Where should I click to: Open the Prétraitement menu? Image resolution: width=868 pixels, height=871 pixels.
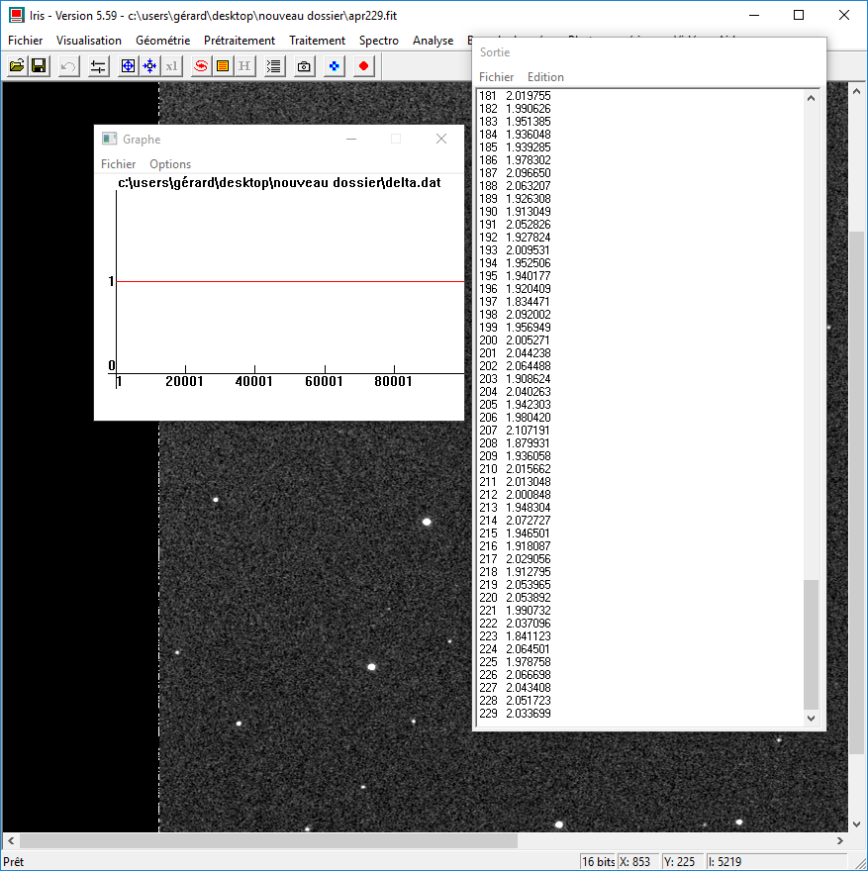pyautogui.click(x=240, y=40)
